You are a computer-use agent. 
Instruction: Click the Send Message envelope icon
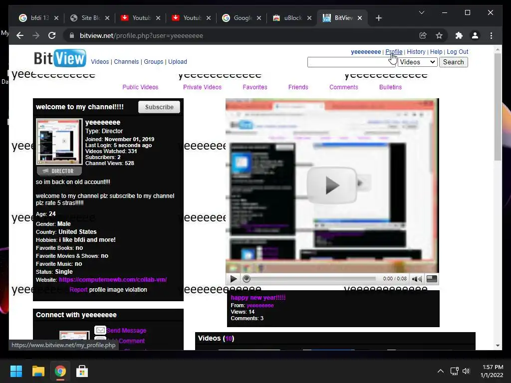(100, 330)
